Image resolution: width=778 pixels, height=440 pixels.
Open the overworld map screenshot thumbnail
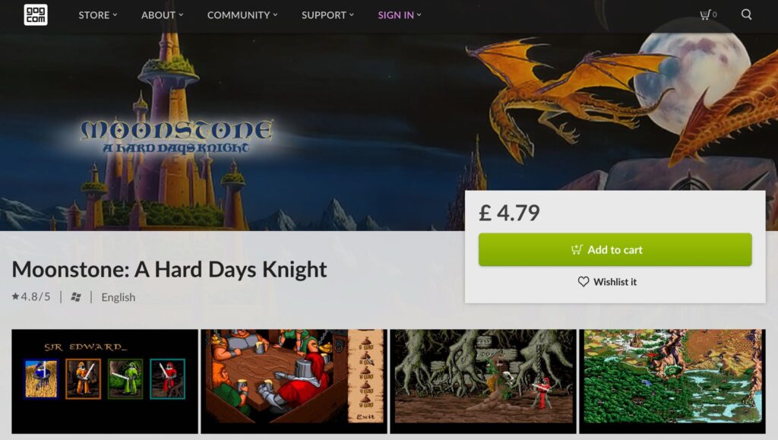point(672,381)
